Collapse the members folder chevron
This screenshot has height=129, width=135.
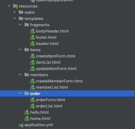click(x=20, y=75)
